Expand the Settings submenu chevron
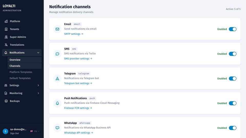This screenshot has width=246, height=138. point(38,85)
